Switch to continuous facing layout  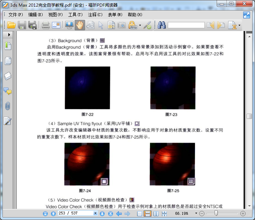coord(164,213)
